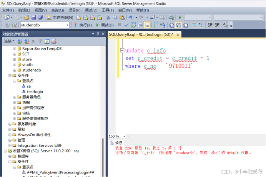
Task: Expand the ReportServerTempDB database node
Action: point(15,49)
